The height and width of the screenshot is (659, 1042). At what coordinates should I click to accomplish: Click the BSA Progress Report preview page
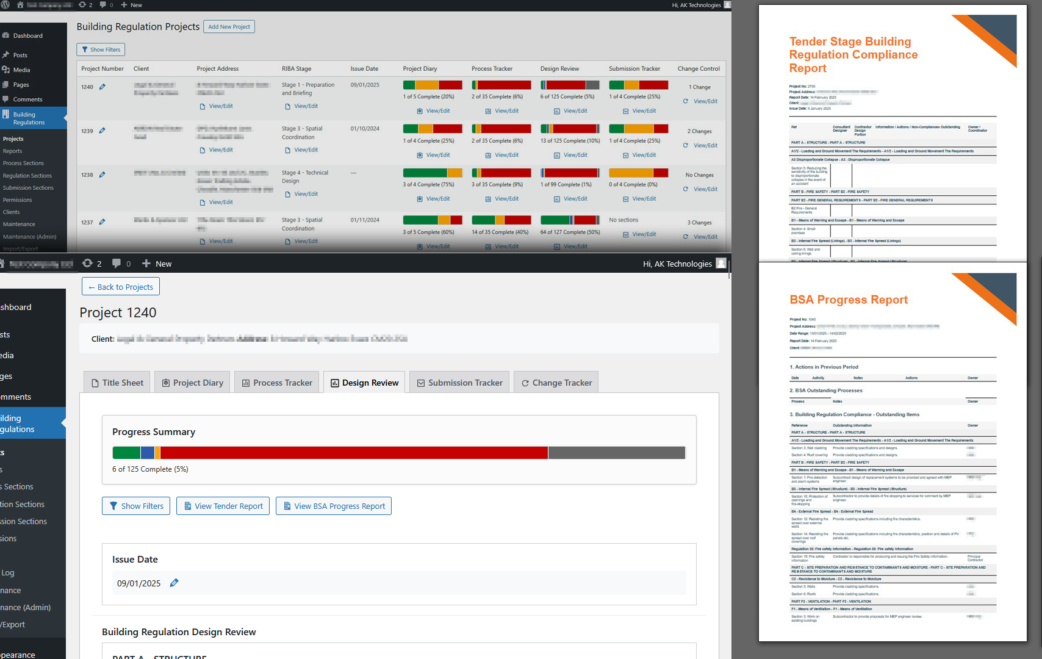point(893,452)
